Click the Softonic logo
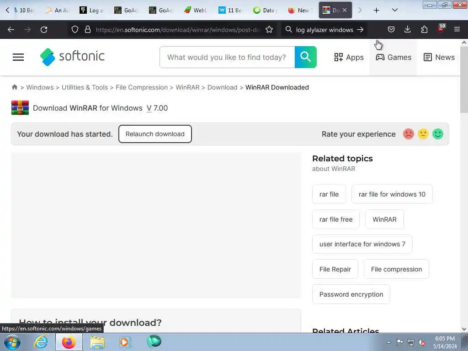 tap(72, 57)
